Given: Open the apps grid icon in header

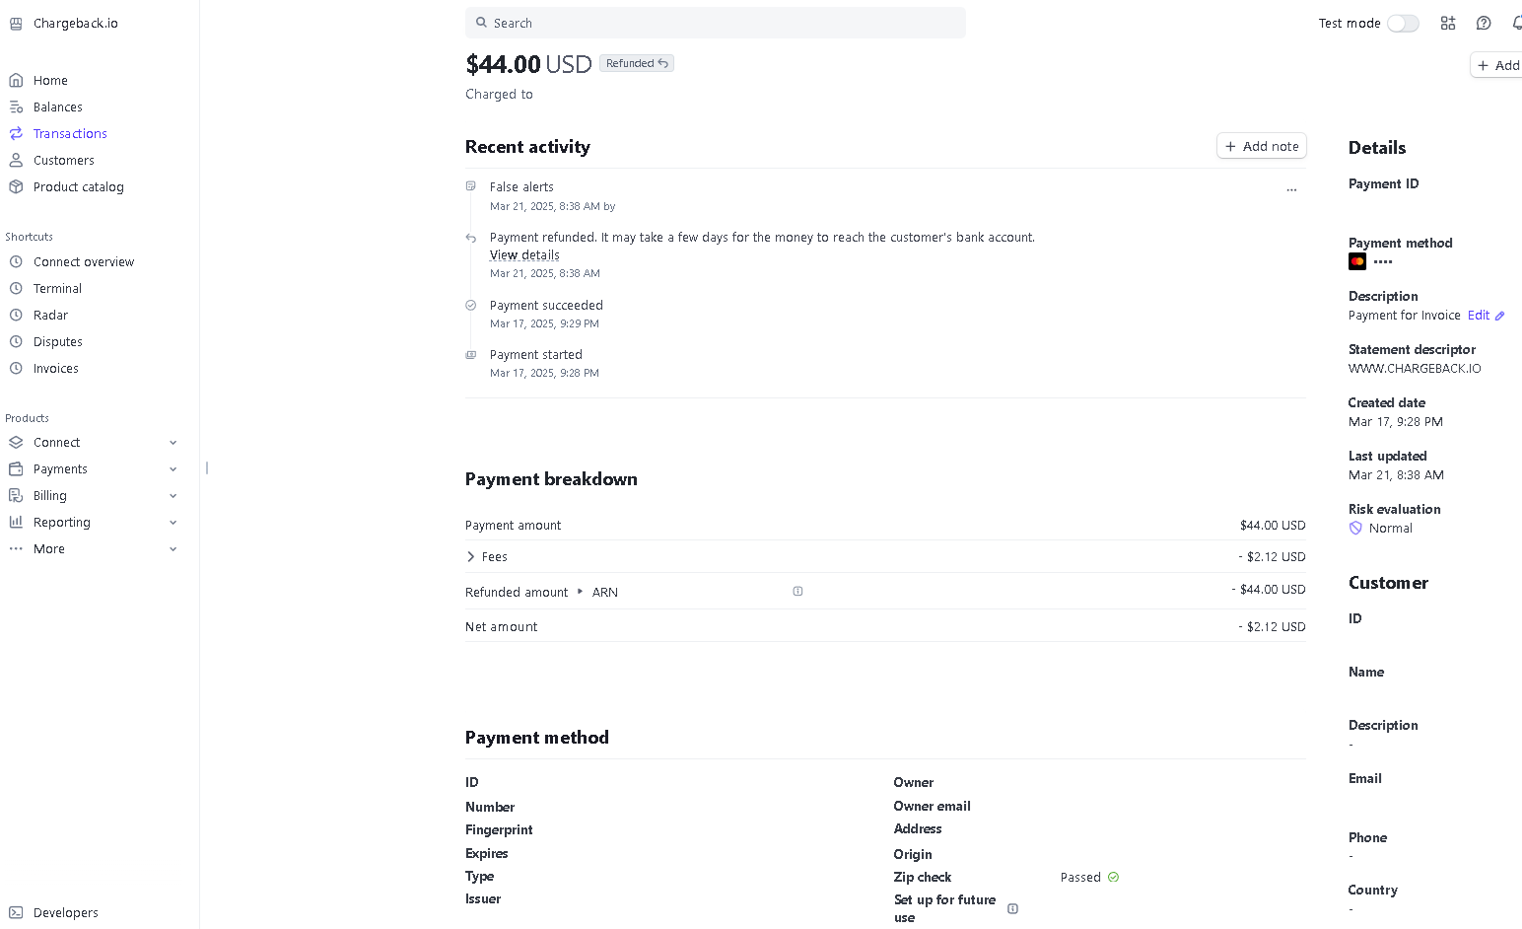Looking at the screenshot, I should 1448,23.
